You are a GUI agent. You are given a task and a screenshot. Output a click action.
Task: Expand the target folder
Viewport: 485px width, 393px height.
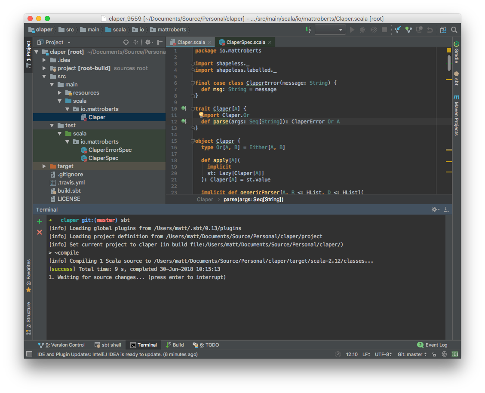point(44,166)
